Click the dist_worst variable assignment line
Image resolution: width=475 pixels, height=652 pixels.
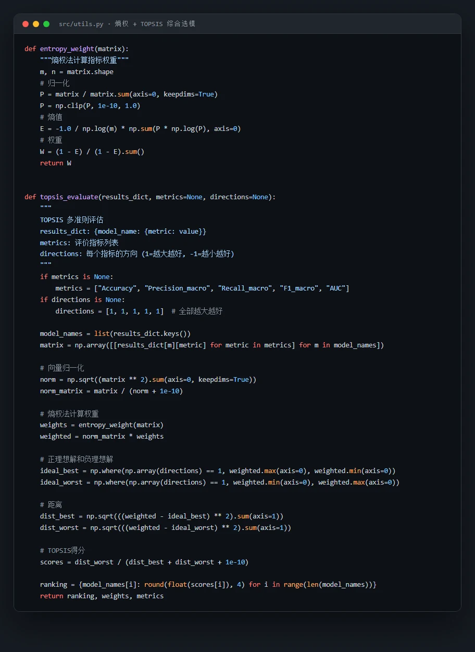pos(166,527)
